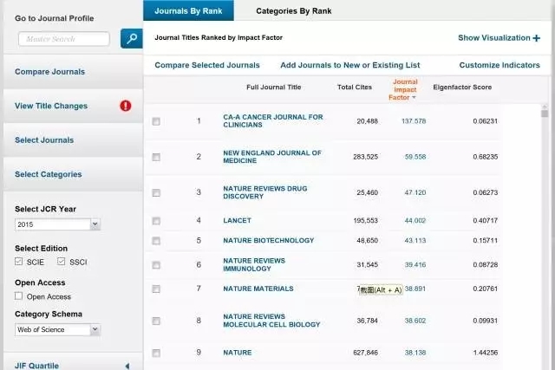Switch to the Categories By Rank tab
Image resolution: width=555 pixels, height=370 pixels.
(x=292, y=11)
